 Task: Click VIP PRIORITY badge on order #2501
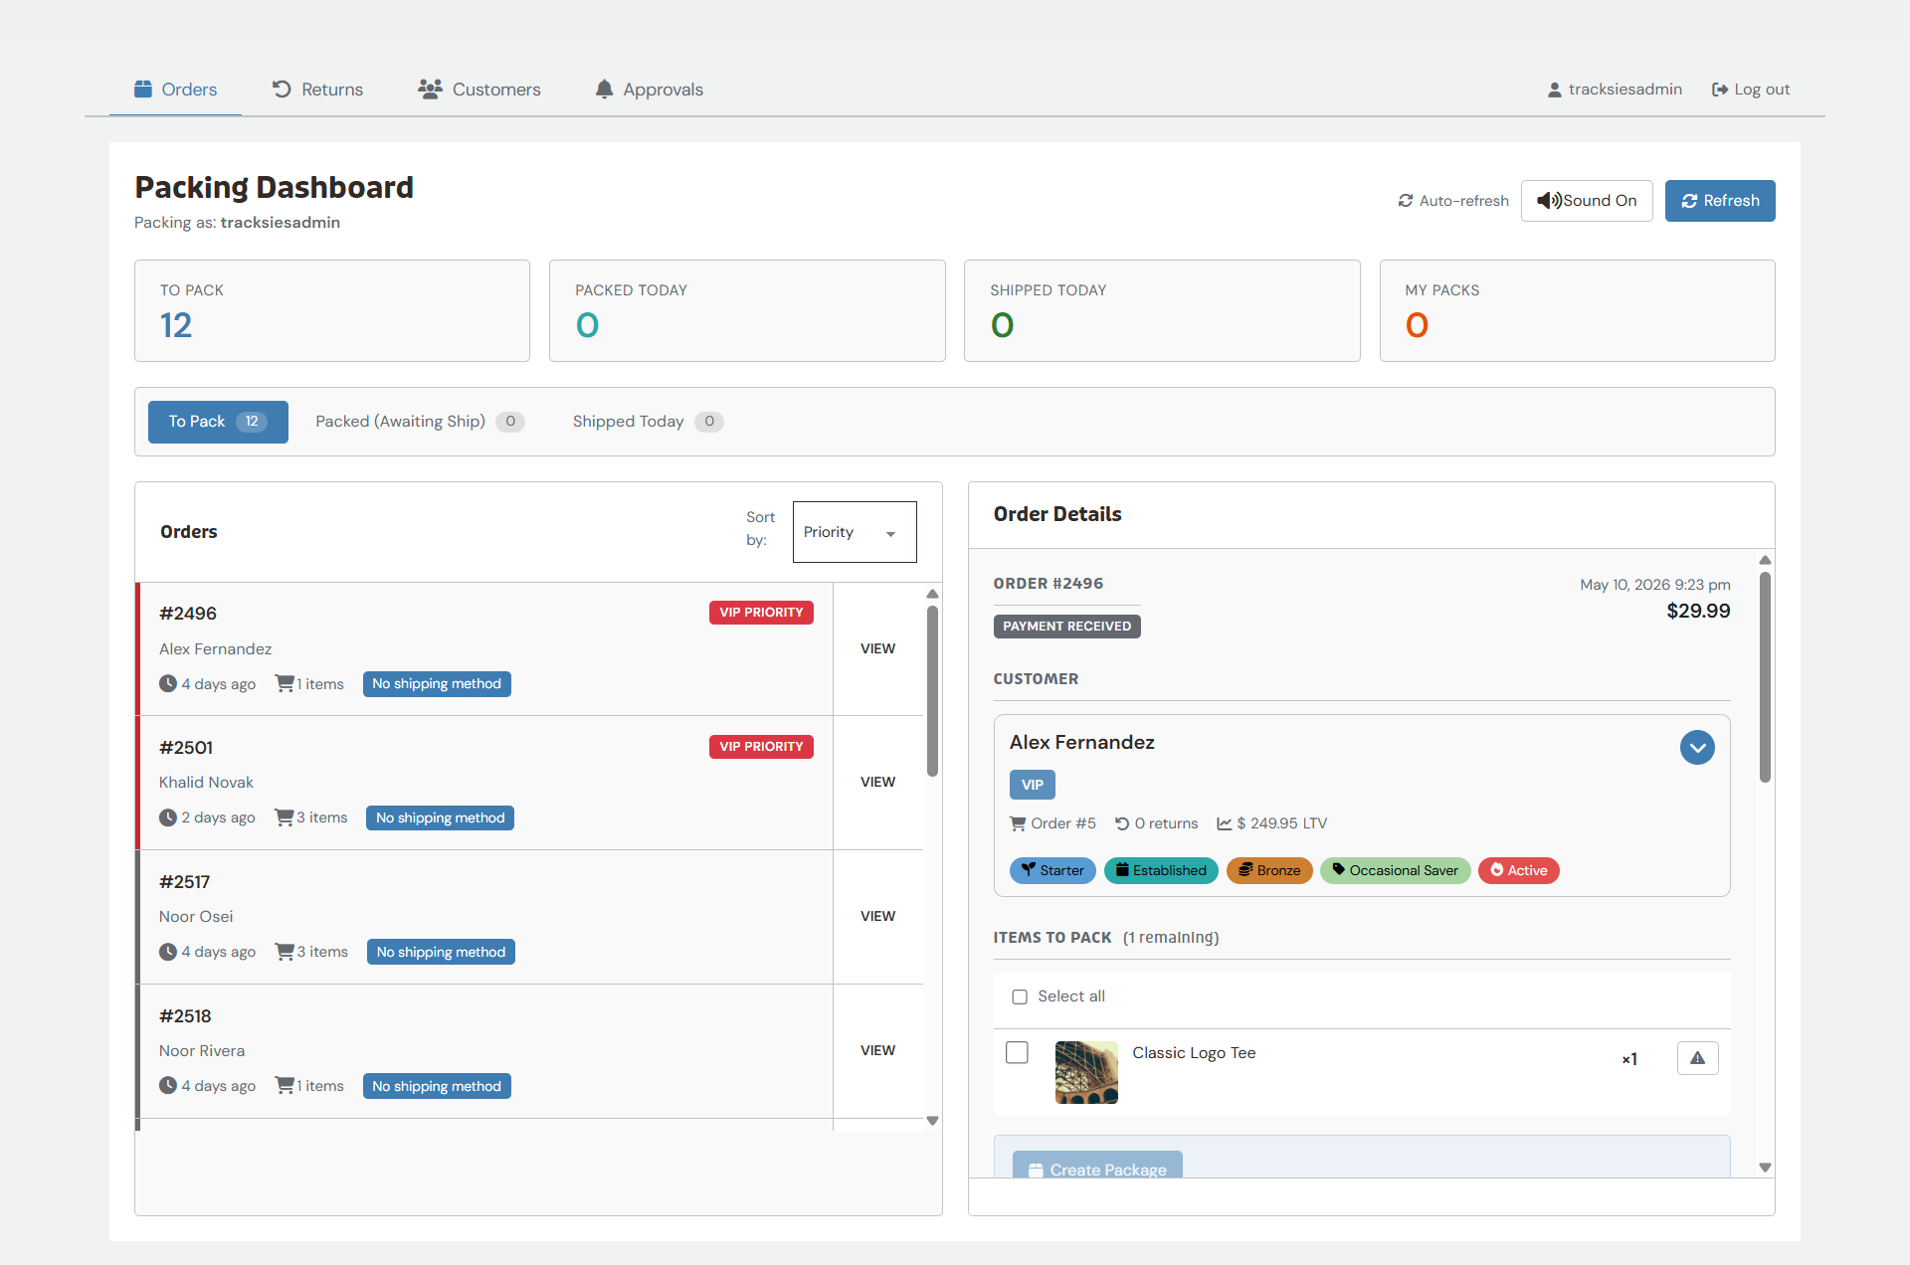(761, 747)
